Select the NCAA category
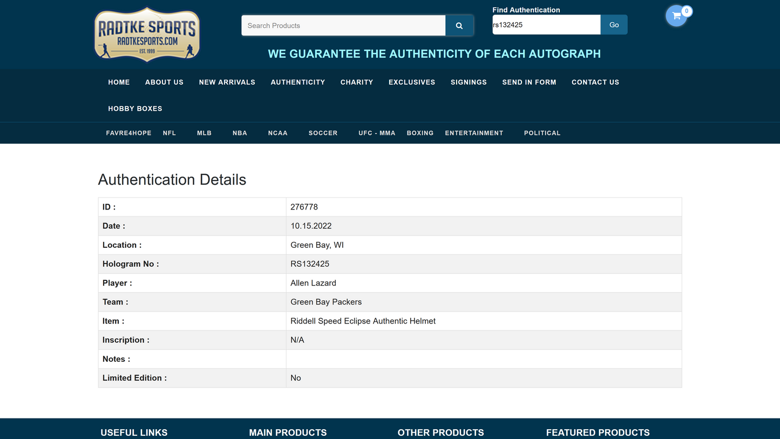The height and width of the screenshot is (439, 780). coord(278,133)
